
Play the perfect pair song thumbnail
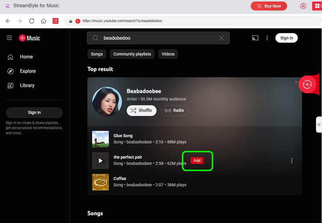100,161
